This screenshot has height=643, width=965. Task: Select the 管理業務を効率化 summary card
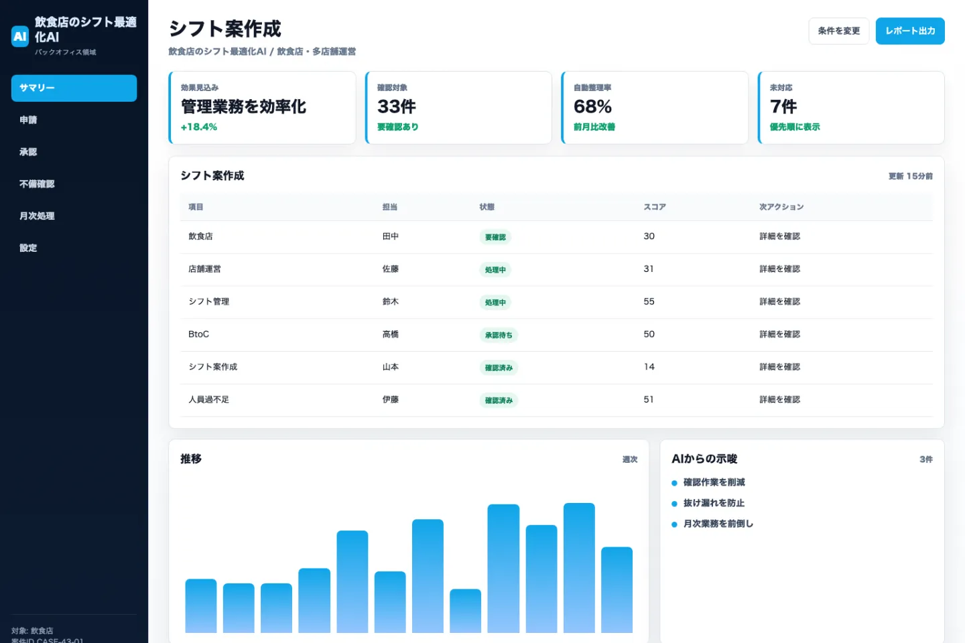coord(262,108)
